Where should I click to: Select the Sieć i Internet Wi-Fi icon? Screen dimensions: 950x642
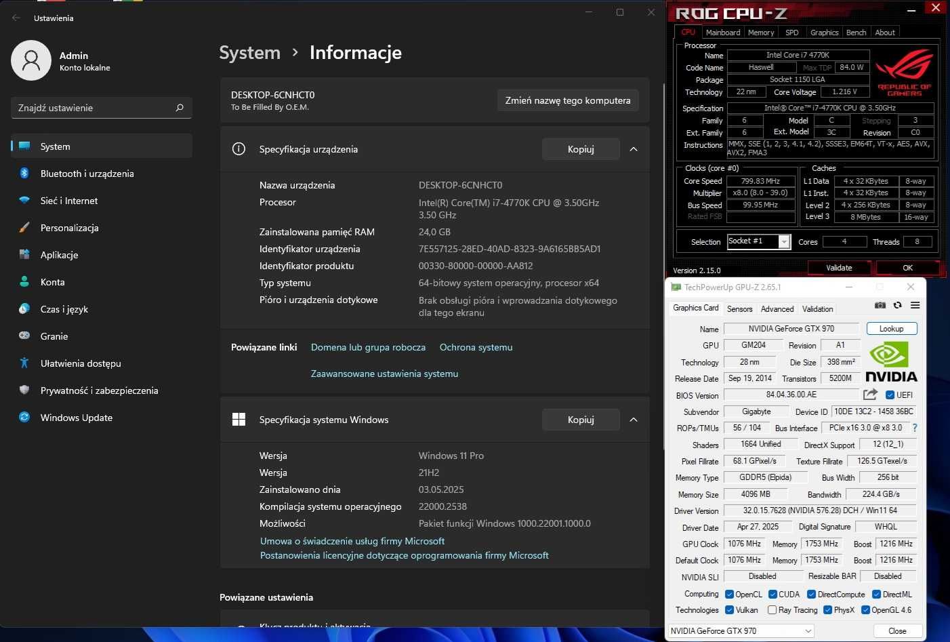point(24,200)
